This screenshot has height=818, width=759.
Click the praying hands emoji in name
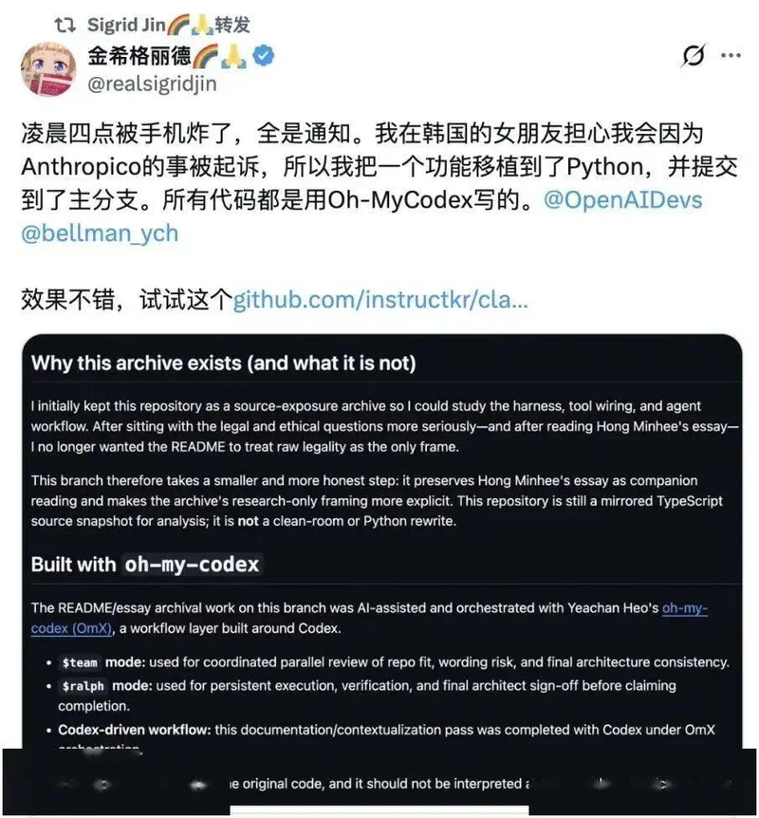tap(233, 56)
